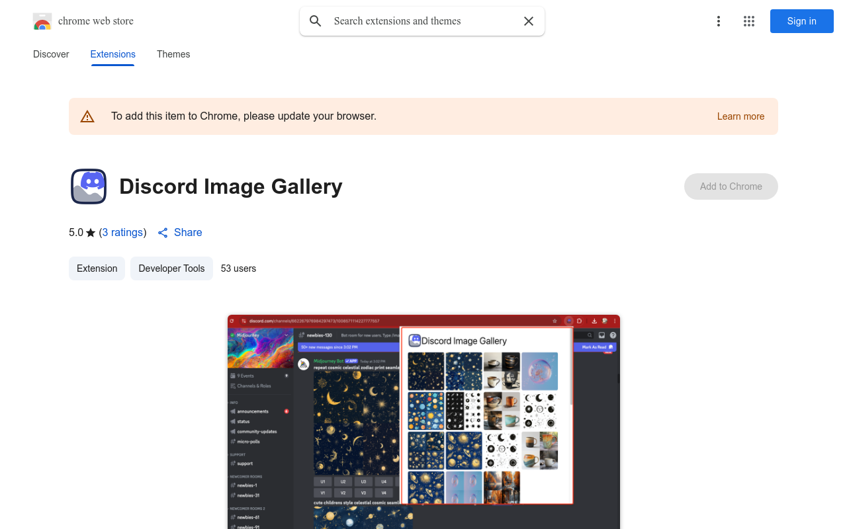The height and width of the screenshot is (529, 847).
Task: Click the update browser warning message text
Action: (x=244, y=116)
